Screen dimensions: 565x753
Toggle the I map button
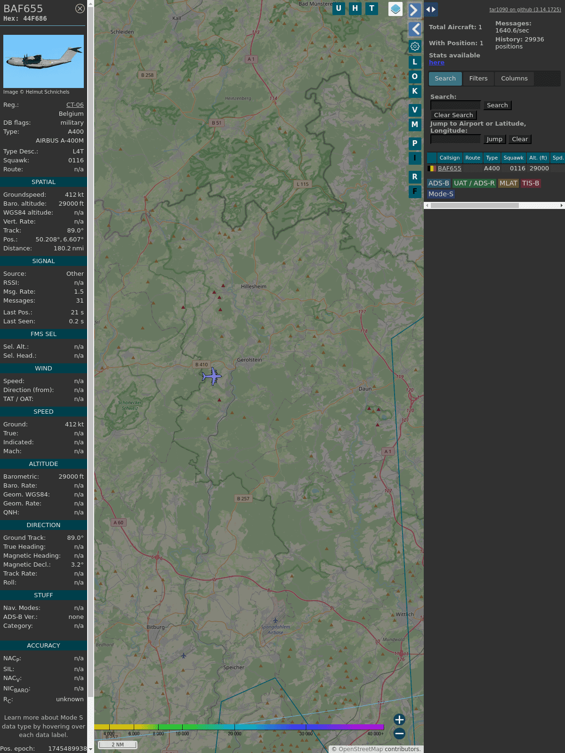[x=415, y=158]
